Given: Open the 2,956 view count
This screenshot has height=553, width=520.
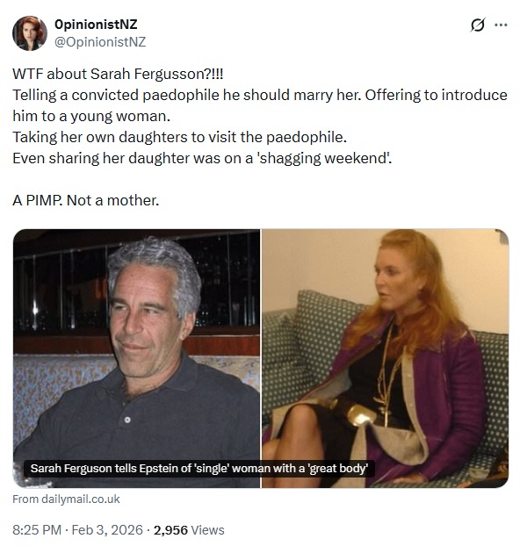Looking at the screenshot, I should pyautogui.click(x=170, y=530).
